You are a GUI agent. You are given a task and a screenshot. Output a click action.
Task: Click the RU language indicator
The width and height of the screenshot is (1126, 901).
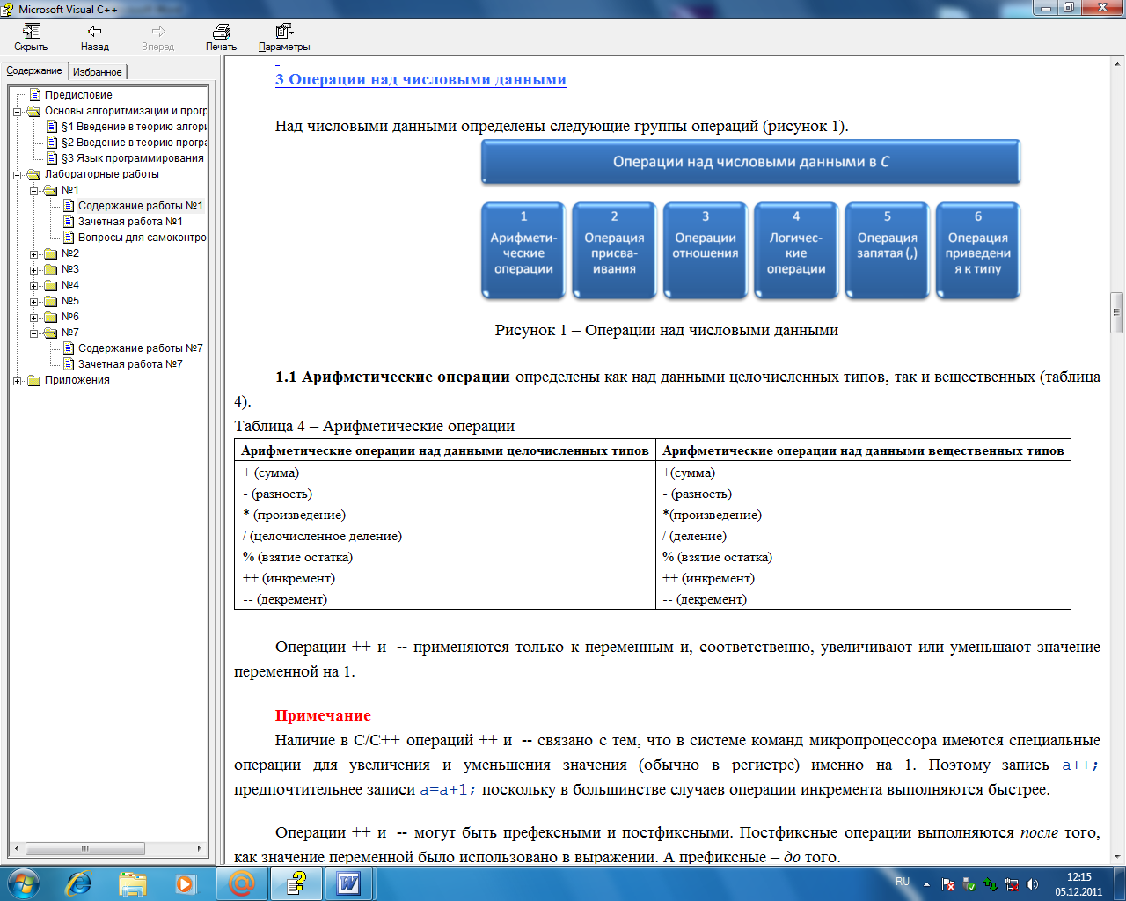[x=903, y=881]
